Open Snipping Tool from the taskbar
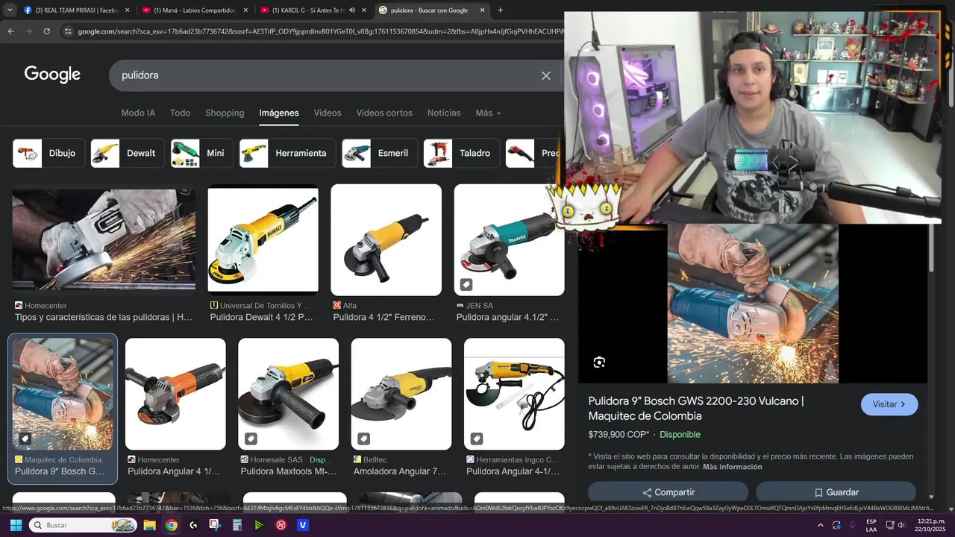The height and width of the screenshot is (537, 955). point(215,525)
